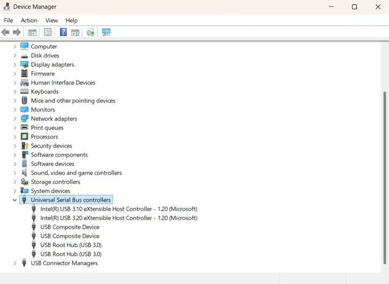
Task: Open the Action menu
Action: (x=29, y=20)
